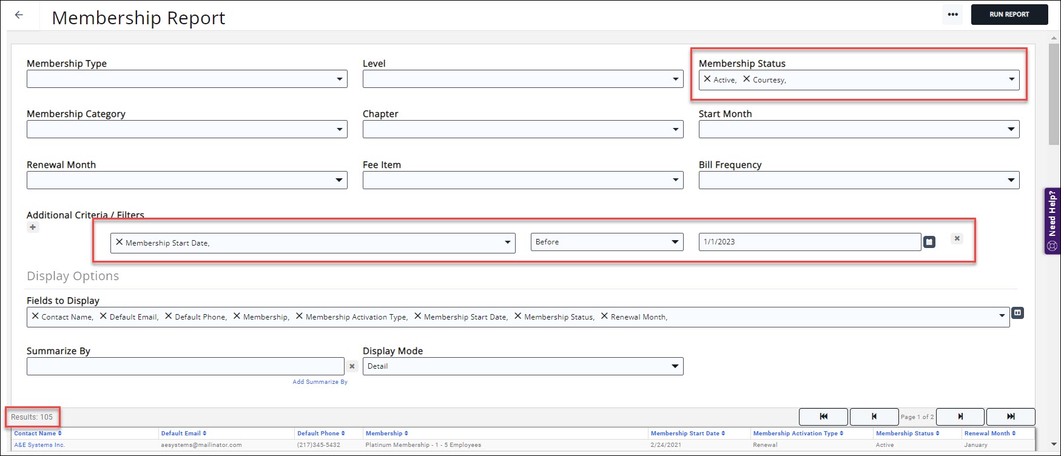Sort by Membership Start Date column
Viewport: 1061px width, 456px height.
(687, 434)
